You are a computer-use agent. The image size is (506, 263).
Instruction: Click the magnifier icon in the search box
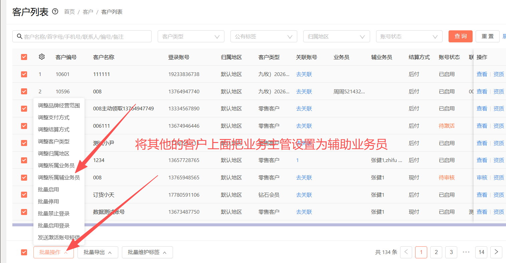(x=19, y=36)
